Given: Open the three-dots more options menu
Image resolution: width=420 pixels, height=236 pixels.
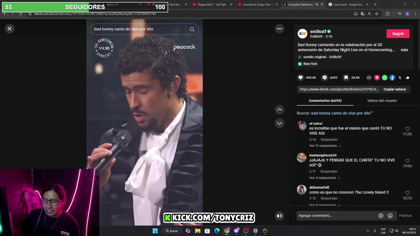Looking at the screenshot, I should click(x=279, y=29).
